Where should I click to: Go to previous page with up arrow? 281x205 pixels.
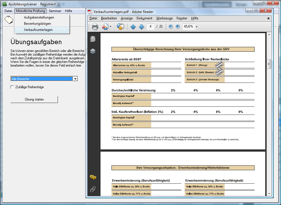click(x=133, y=27)
